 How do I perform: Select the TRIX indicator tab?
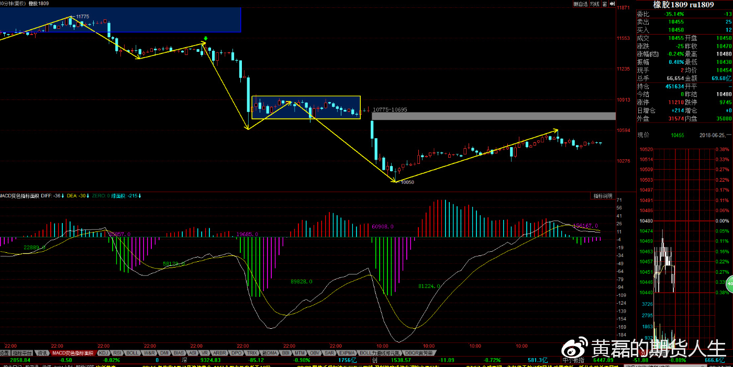pos(252,353)
